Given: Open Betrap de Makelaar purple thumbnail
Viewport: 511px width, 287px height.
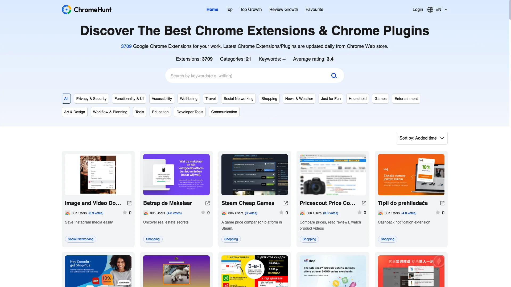Looking at the screenshot, I should 176,175.
